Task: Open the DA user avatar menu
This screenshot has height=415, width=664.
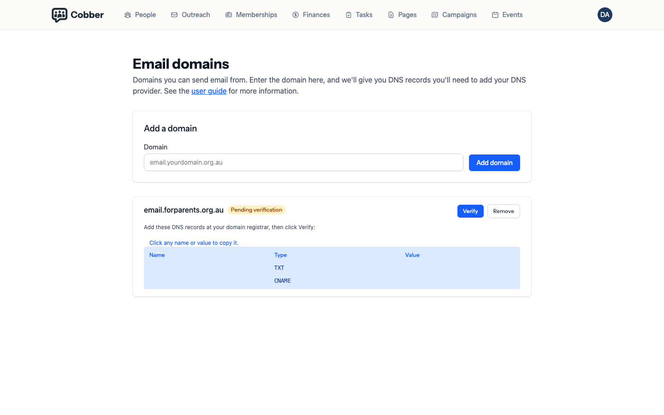Action: tap(605, 15)
